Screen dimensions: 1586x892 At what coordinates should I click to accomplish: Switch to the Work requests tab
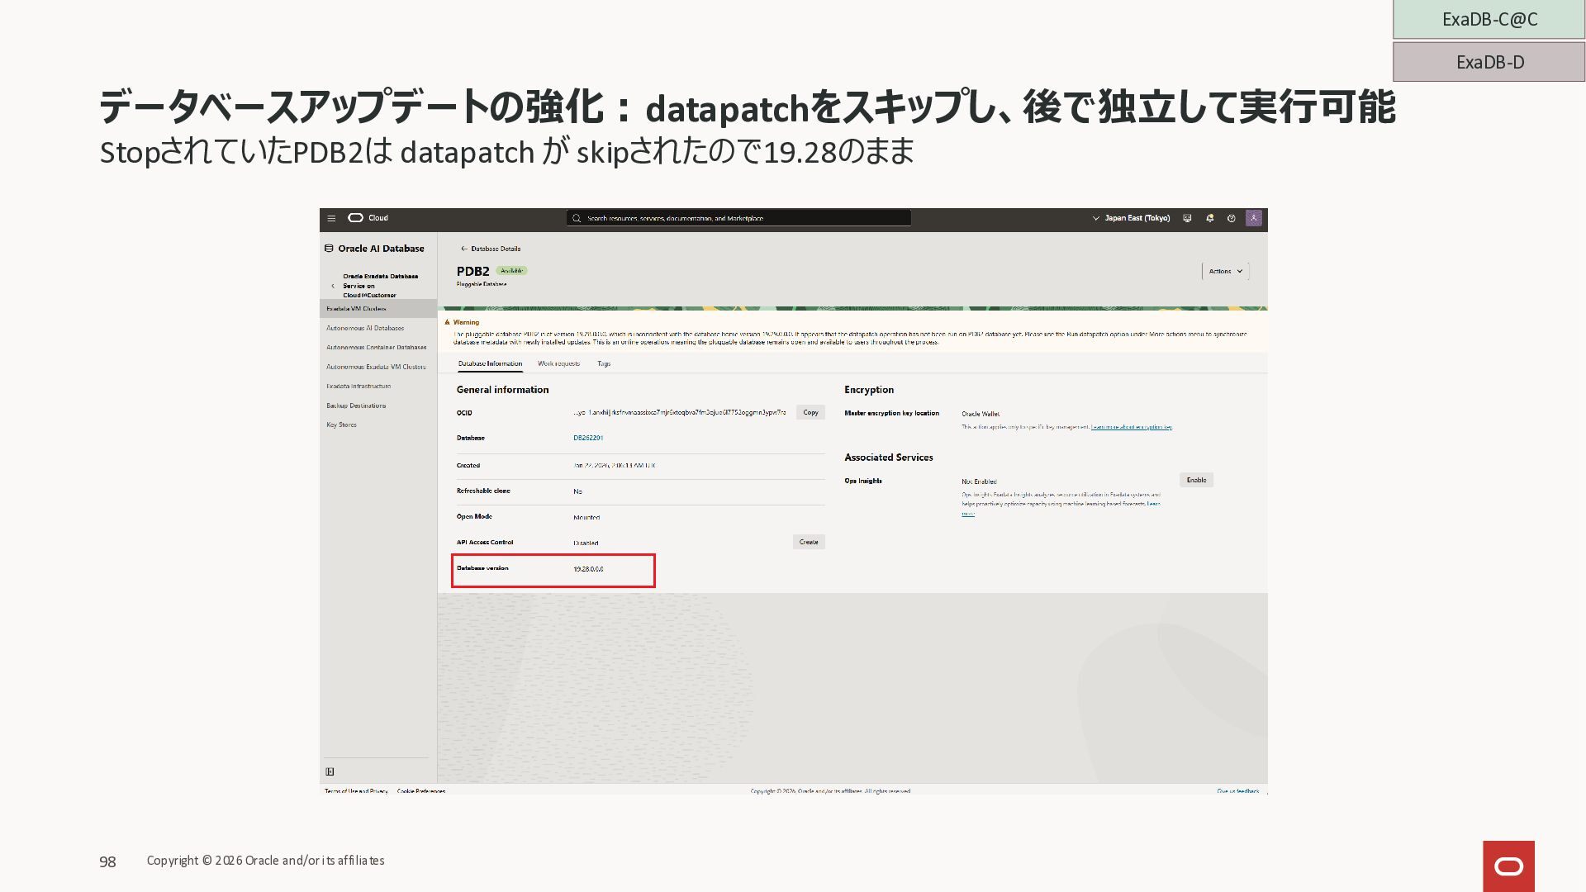[x=558, y=364]
